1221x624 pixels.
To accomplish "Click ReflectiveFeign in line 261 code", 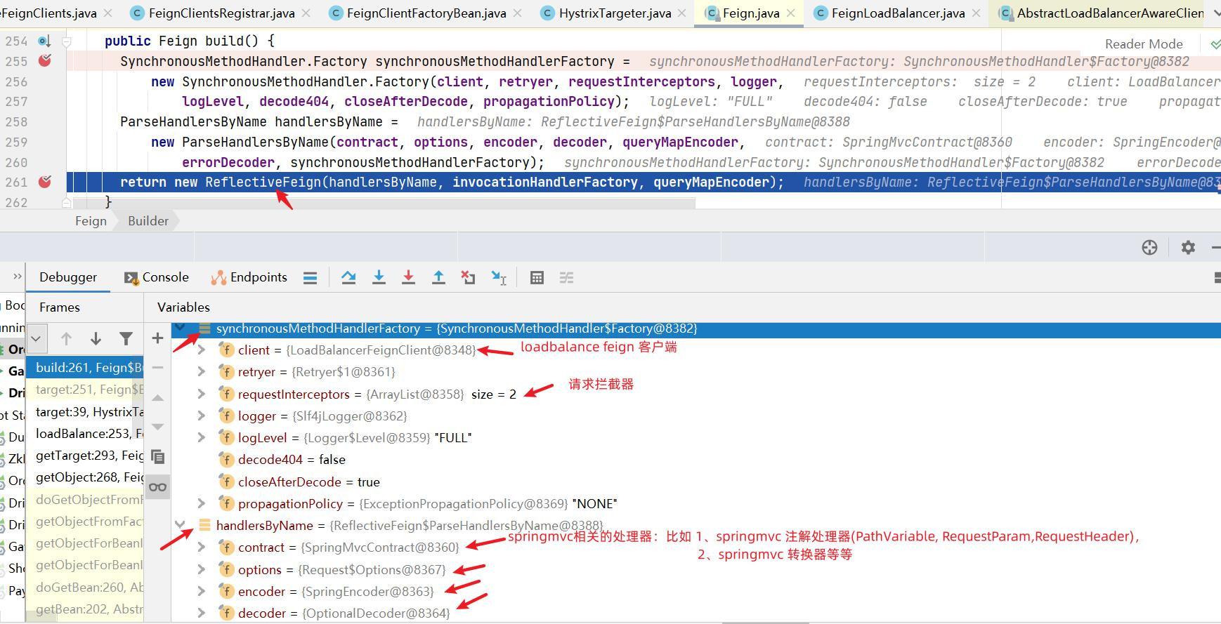I will [x=263, y=182].
